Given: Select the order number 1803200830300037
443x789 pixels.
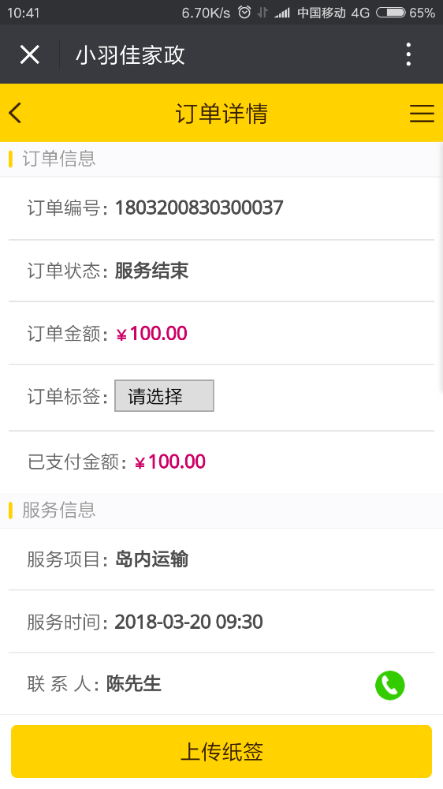Looking at the screenshot, I should (x=199, y=208).
